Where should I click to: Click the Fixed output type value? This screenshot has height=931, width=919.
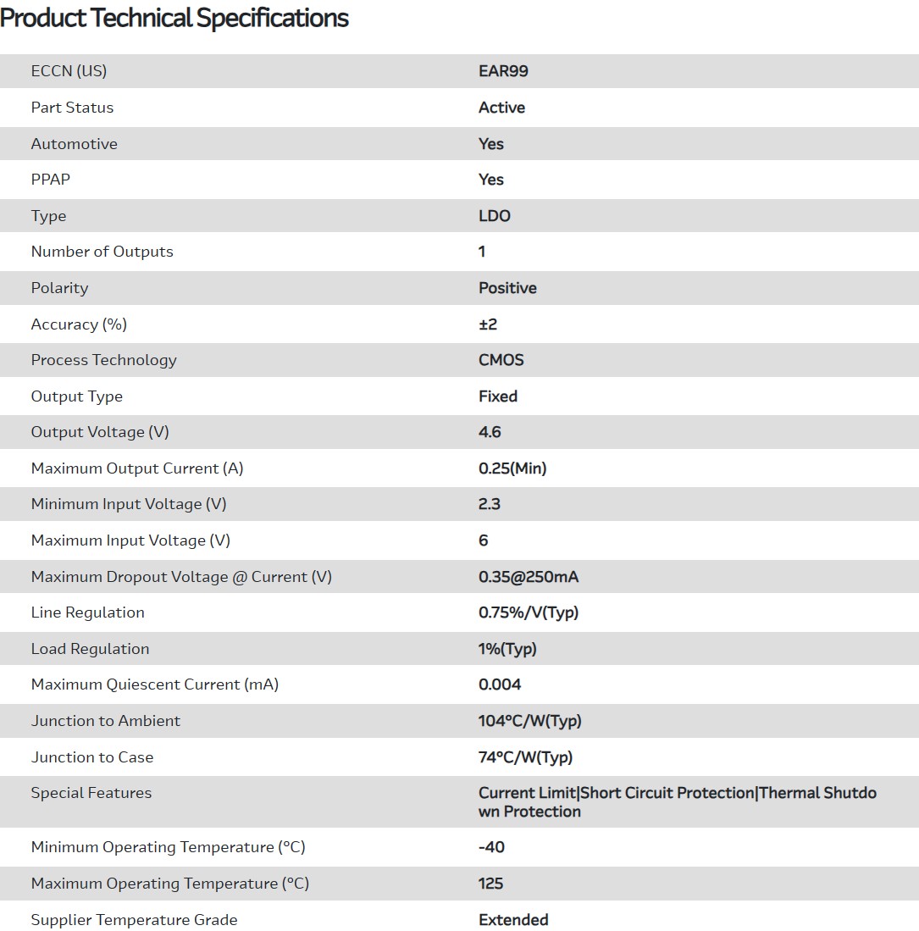pos(498,396)
